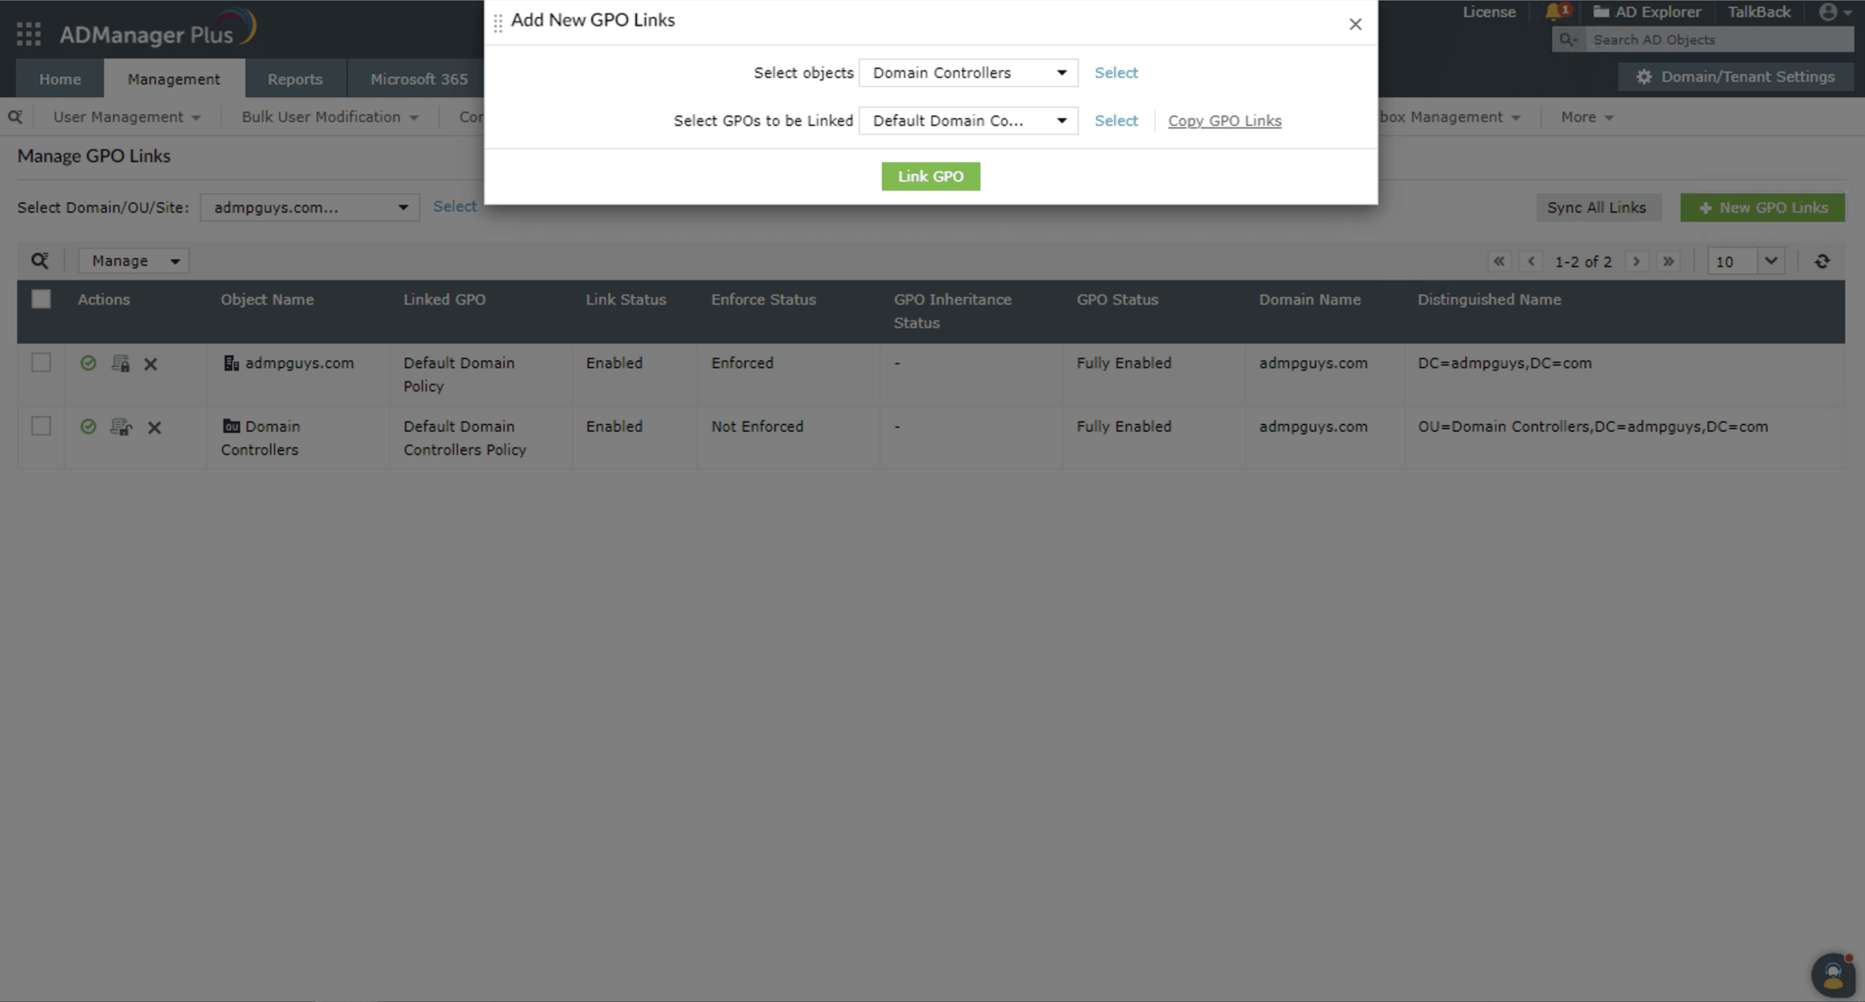Viewport: 1865px width, 1002px height.
Task: Check the admpguys.com row checkbox
Action: coord(42,362)
